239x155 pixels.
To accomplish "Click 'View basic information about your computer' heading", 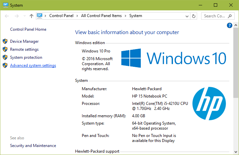I will tap(127, 32).
